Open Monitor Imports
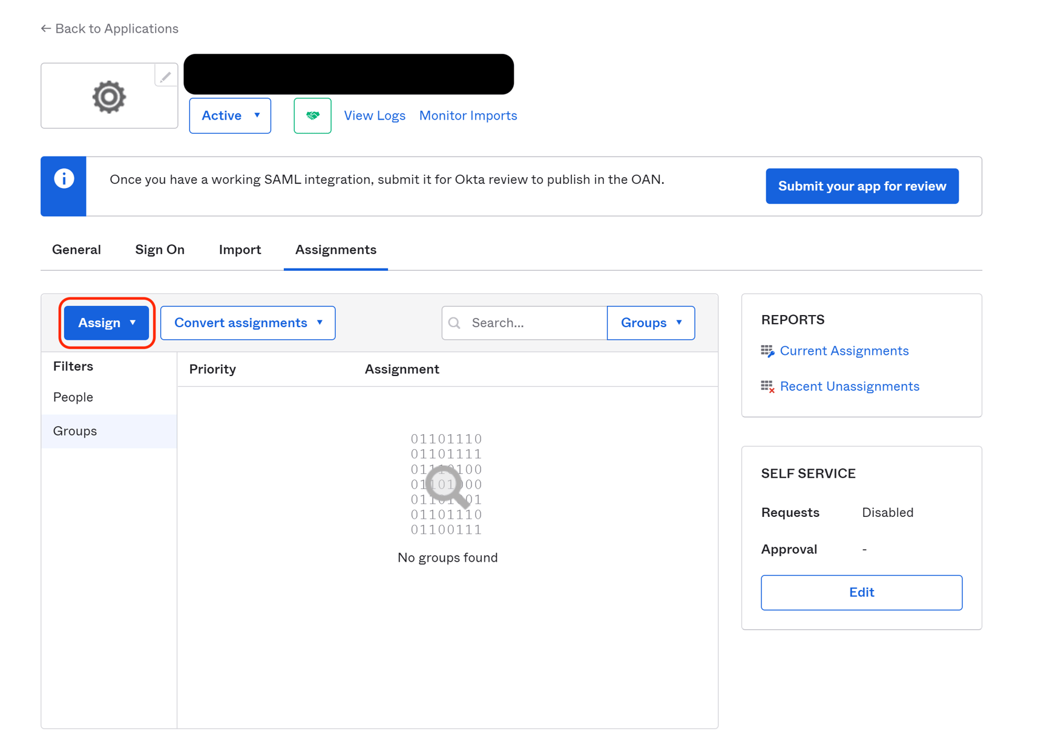The width and height of the screenshot is (1041, 740). (468, 115)
